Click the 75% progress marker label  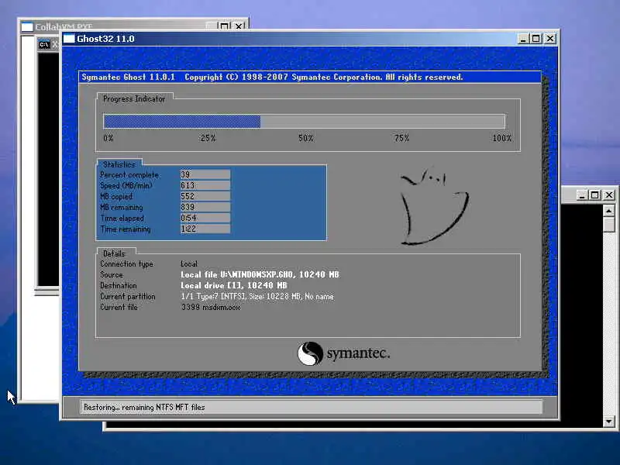pyautogui.click(x=401, y=138)
